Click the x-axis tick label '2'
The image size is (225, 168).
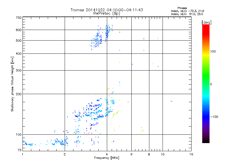click(x=65, y=154)
